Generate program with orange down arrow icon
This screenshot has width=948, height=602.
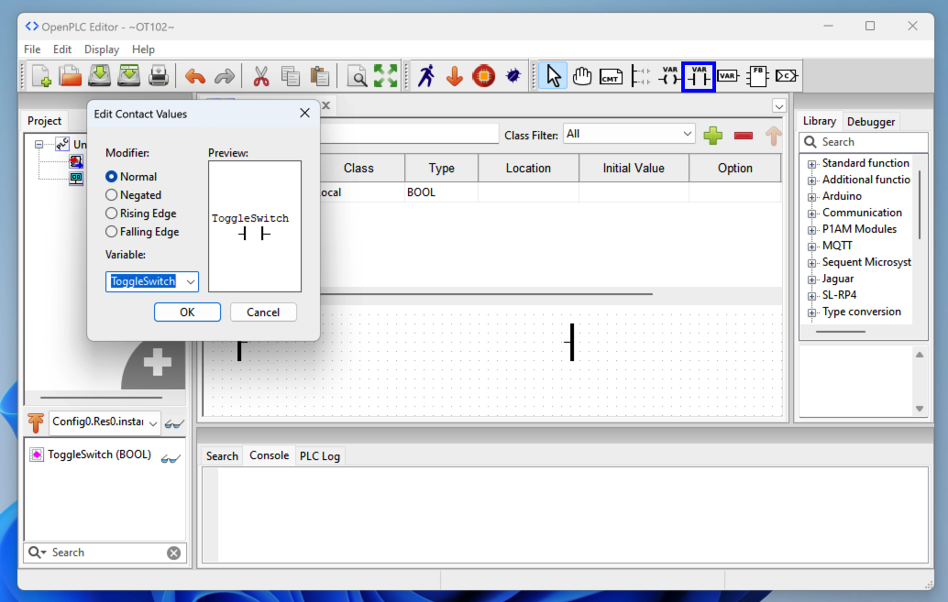(x=455, y=76)
